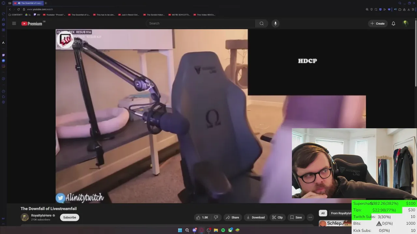Open more actions three-dot menu
417x234 pixels.
tap(310, 217)
